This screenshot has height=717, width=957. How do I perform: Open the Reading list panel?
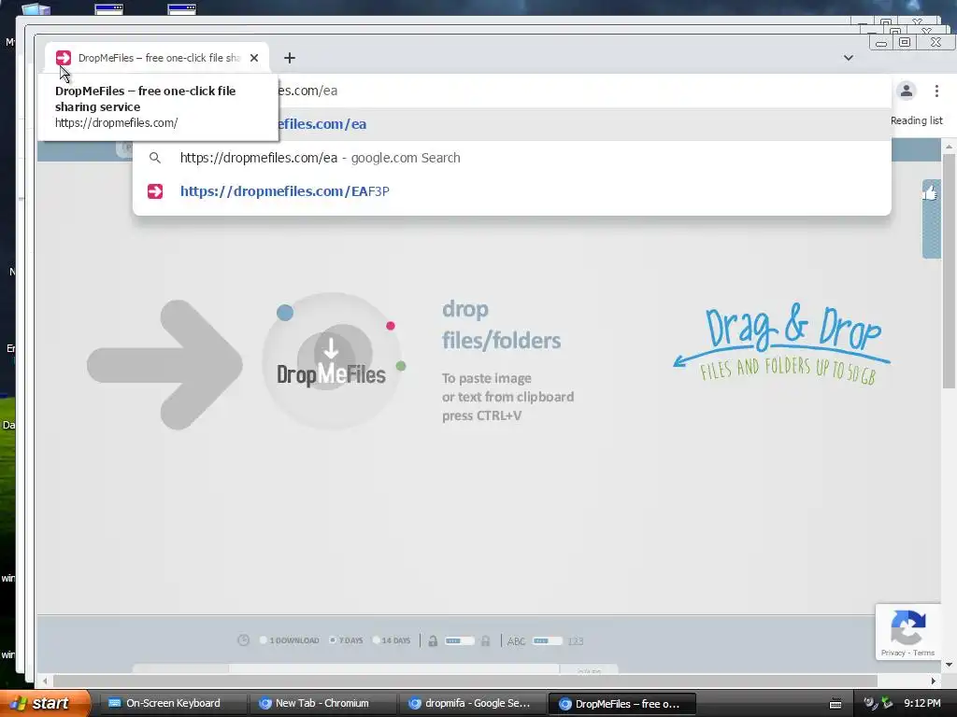pyautogui.click(x=916, y=120)
